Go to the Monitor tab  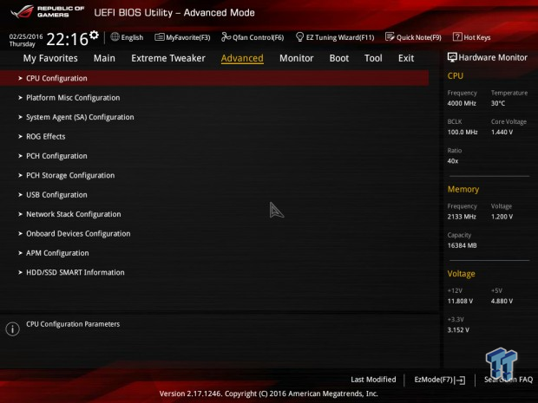(297, 58)
